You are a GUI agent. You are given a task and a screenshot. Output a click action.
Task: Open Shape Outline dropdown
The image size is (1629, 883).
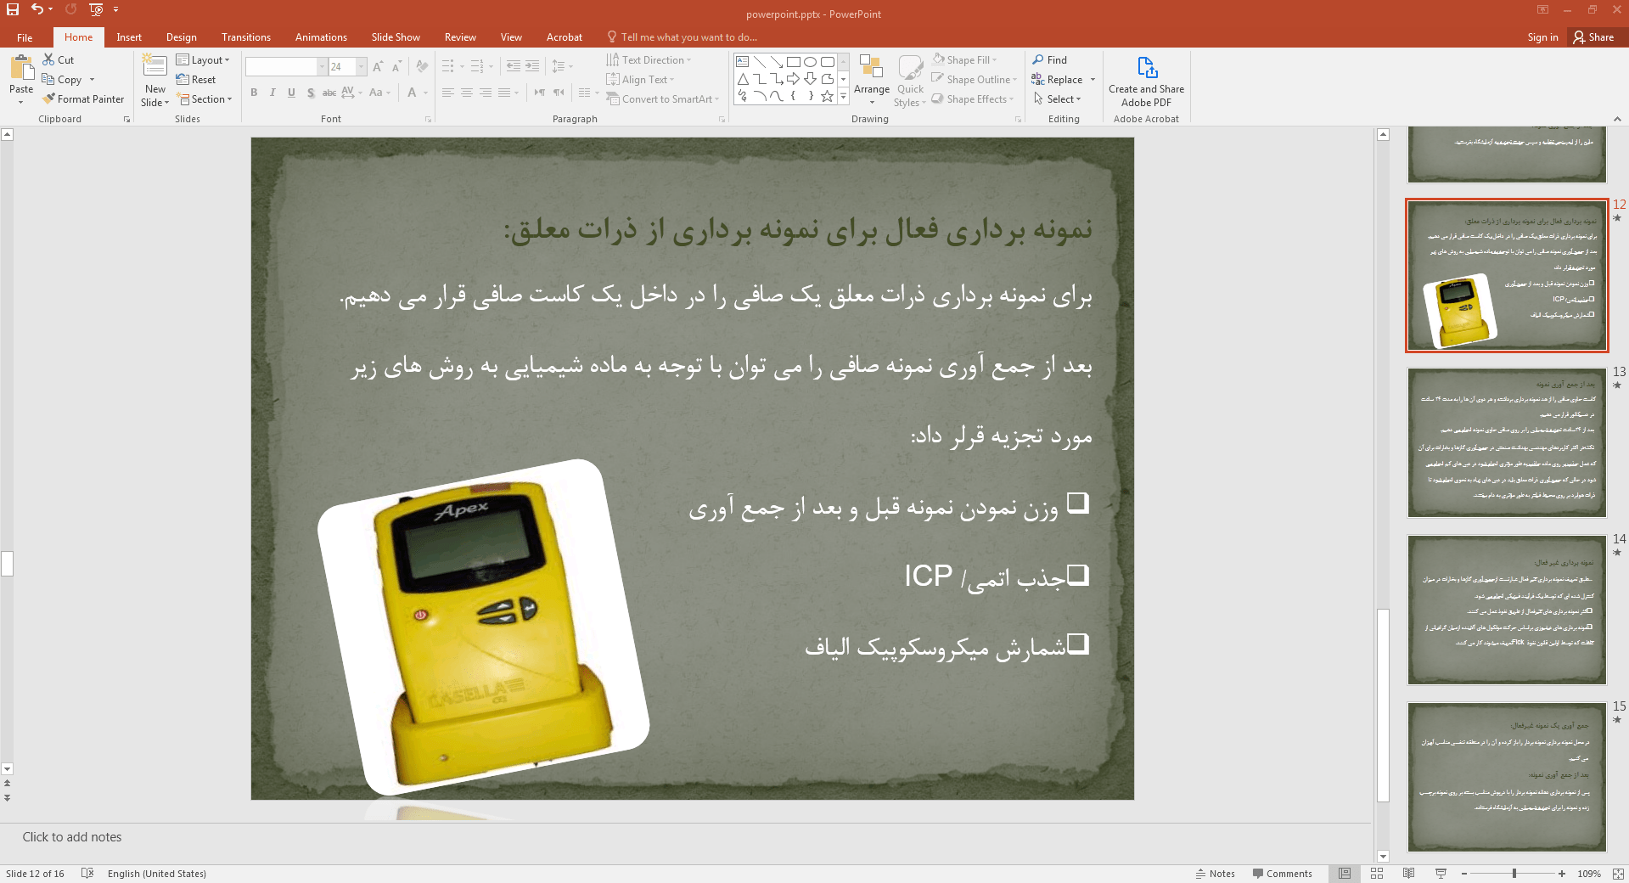click(974, 80)
